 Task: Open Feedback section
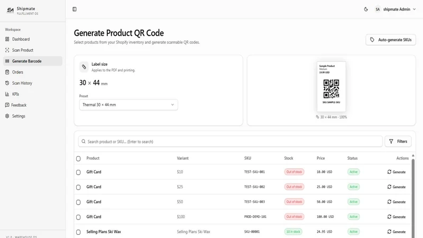[x=33, y=105]
